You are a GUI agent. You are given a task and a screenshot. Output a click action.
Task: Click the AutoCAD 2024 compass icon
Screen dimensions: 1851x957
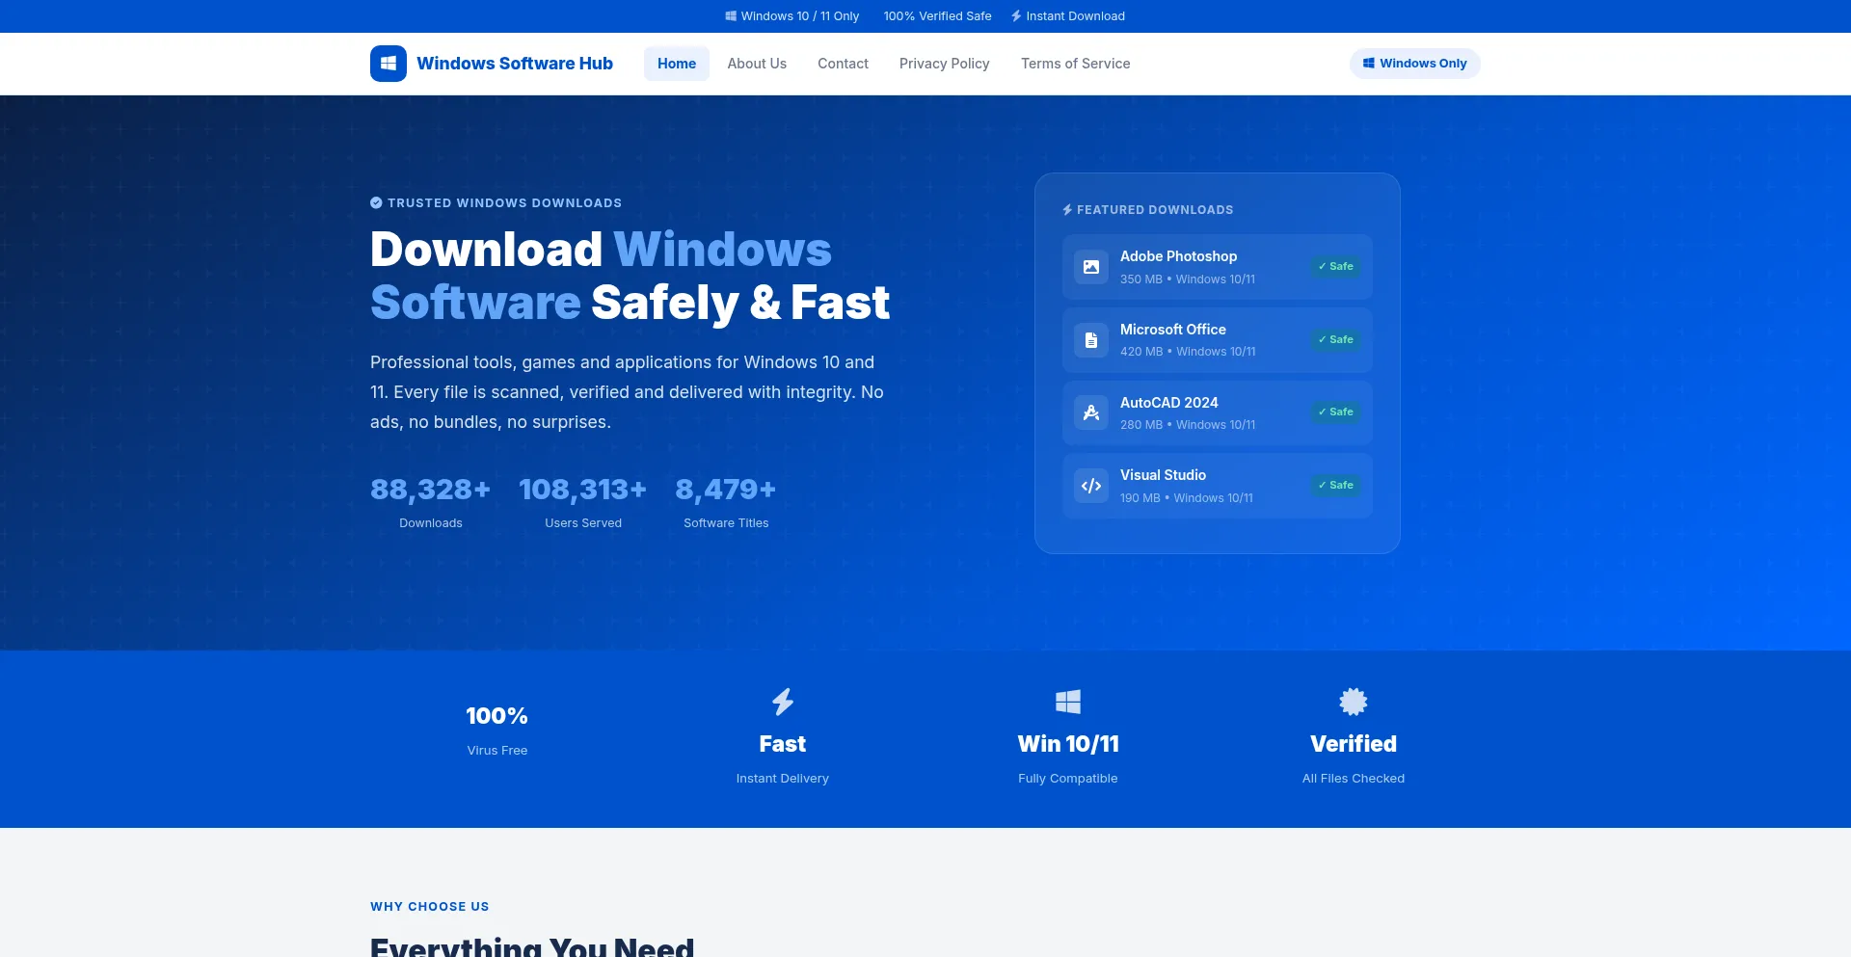click(1091, 412)
